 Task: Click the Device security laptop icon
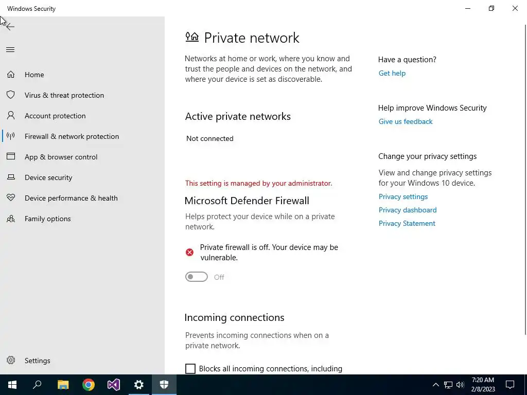(x=11, y=177)
